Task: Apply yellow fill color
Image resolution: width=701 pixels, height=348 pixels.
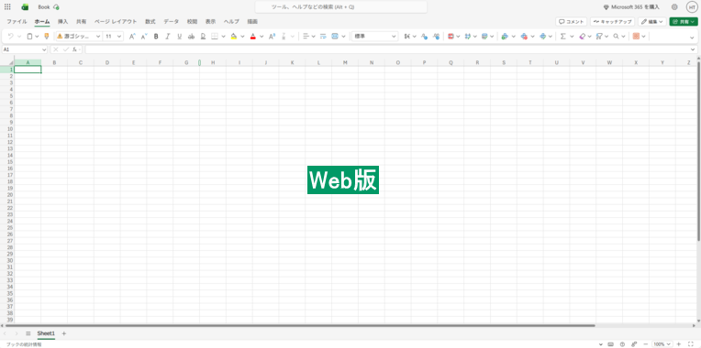Action: pyautogui.click(x=233, y=37)
